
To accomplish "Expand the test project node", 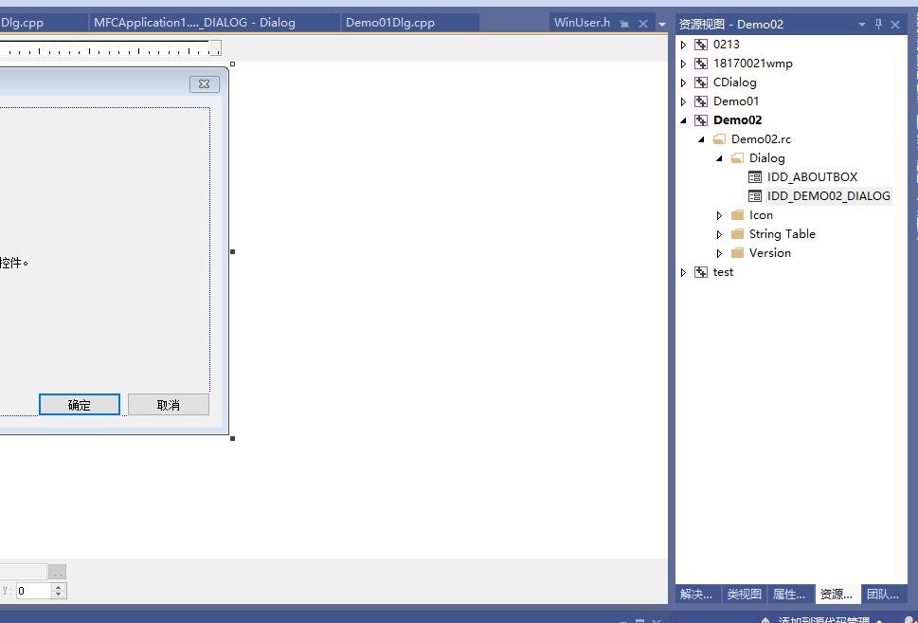I will [x=683, y=272].
